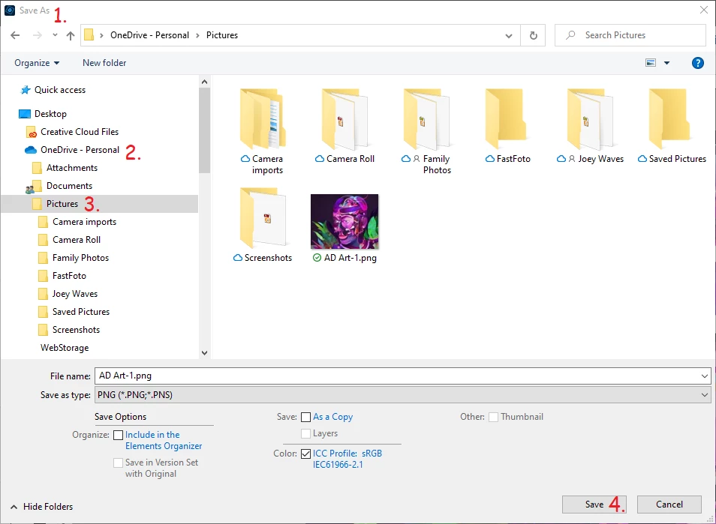Select WebStorage in the tree

(x=65, y=348)
